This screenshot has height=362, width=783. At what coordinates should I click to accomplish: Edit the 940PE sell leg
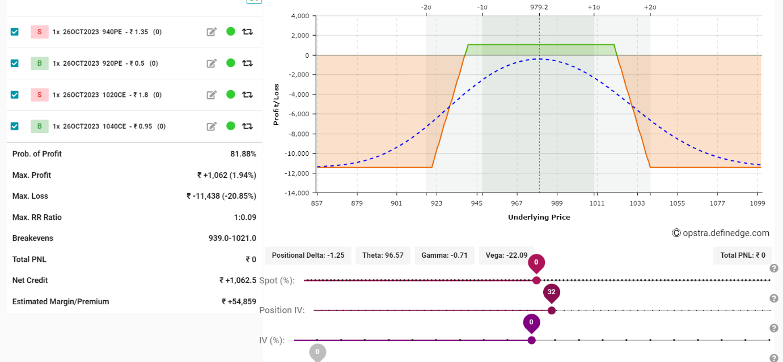tap(211, 32)
